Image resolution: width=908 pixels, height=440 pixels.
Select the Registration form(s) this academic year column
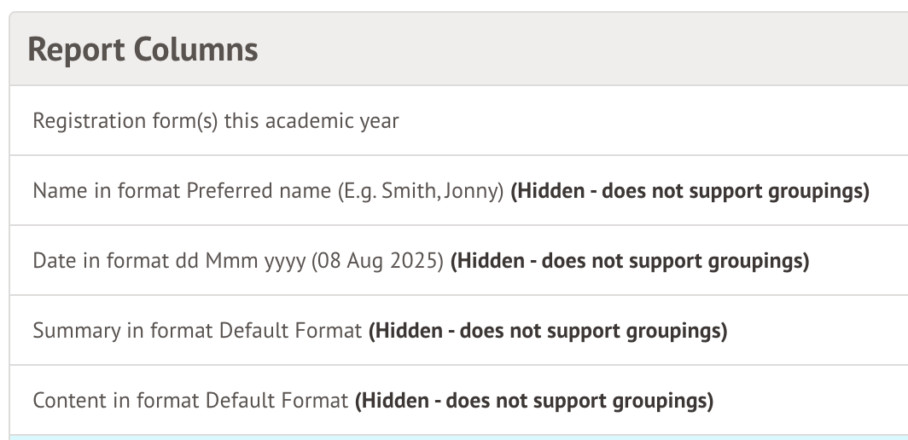[x=215, y=121]
